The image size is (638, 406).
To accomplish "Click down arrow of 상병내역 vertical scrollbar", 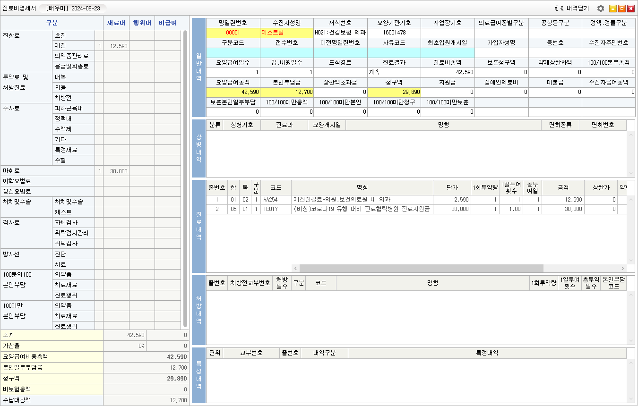I will pyautogui.click(x=631, y=173).
